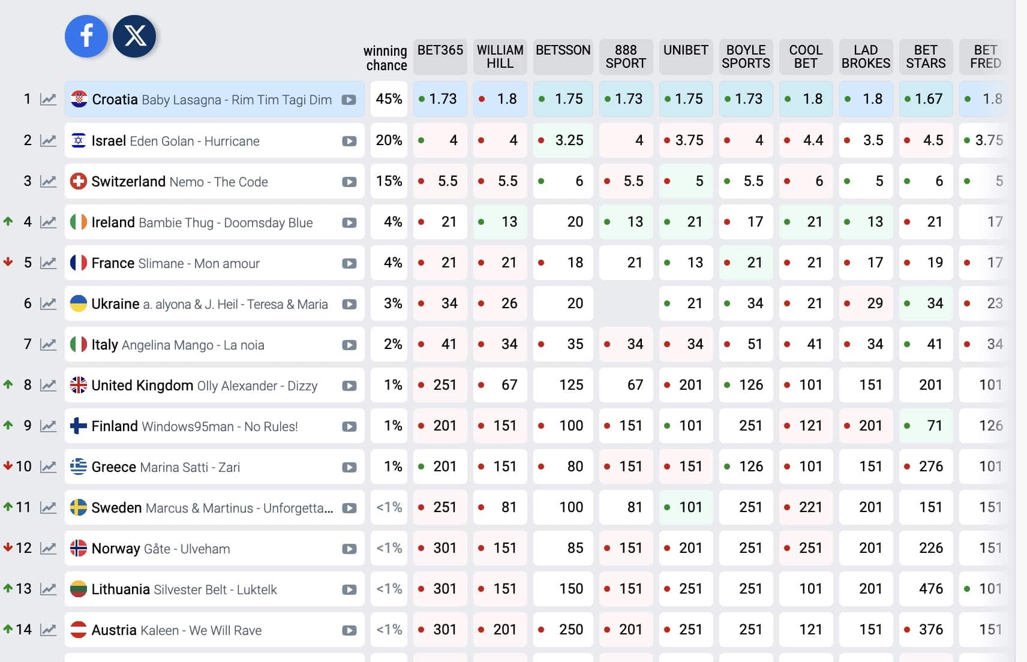Play video for Israel's Hurricane entry
1027x662 pixels.
click(x=349, y=142)
